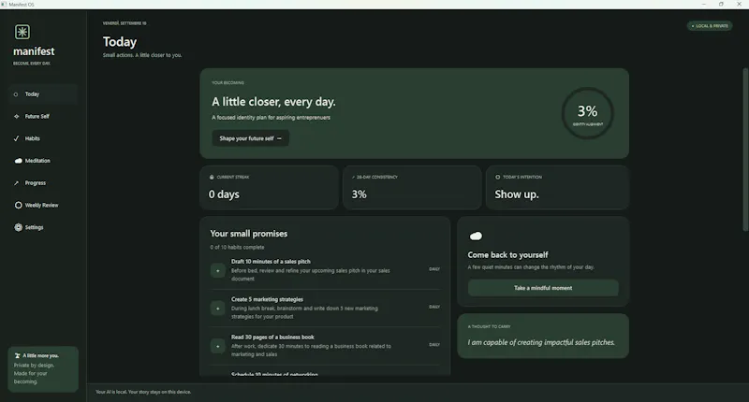
Task: Click the Daily label on the sales pitch habit
Action: (x=434, y=269)
